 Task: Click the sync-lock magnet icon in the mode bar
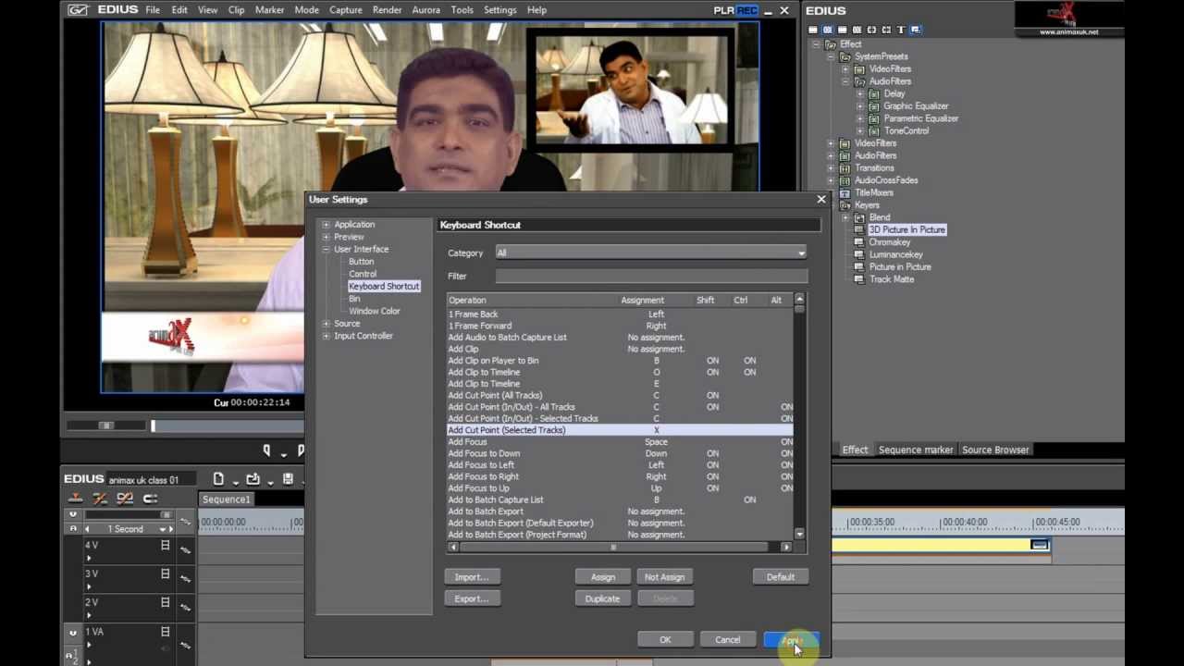(150, 499)
